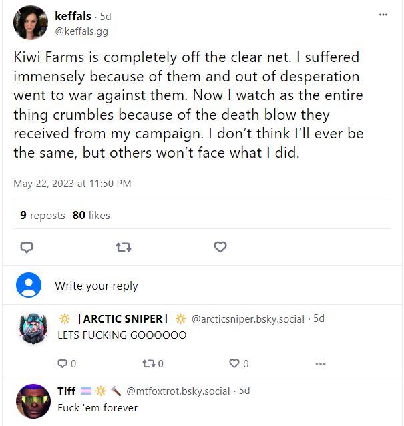Open the keffals display name link
The width and height of the screenshot is (404, 426).
[73, 16]
